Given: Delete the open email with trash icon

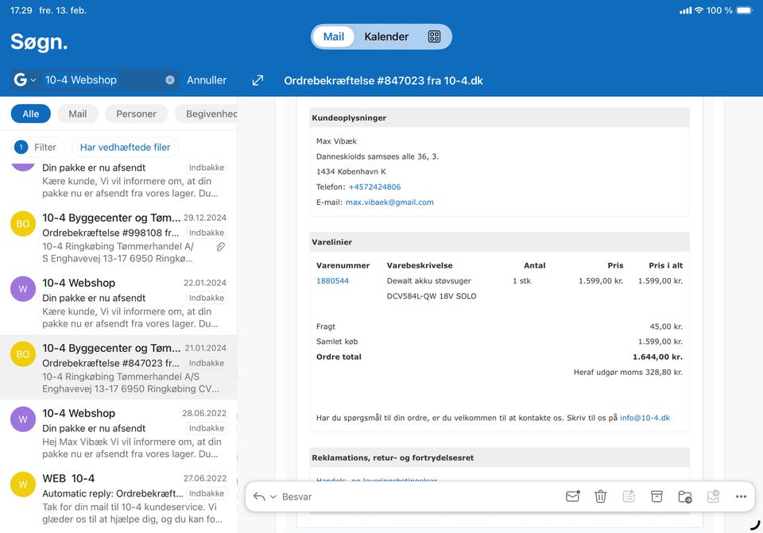Looking at the screenshot, I should [601, 496].
